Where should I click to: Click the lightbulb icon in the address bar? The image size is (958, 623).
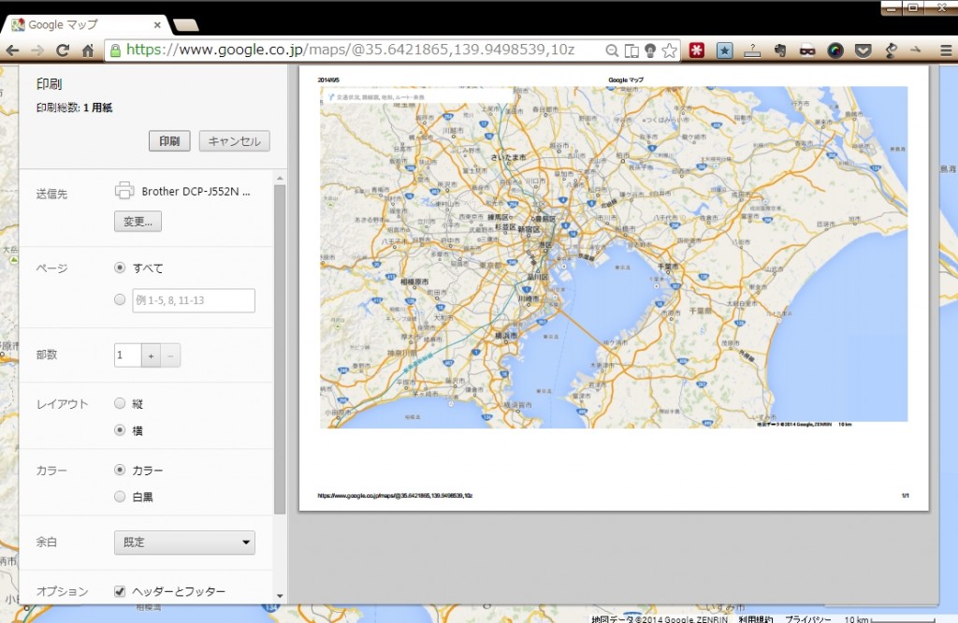click(x=650, y=51)
